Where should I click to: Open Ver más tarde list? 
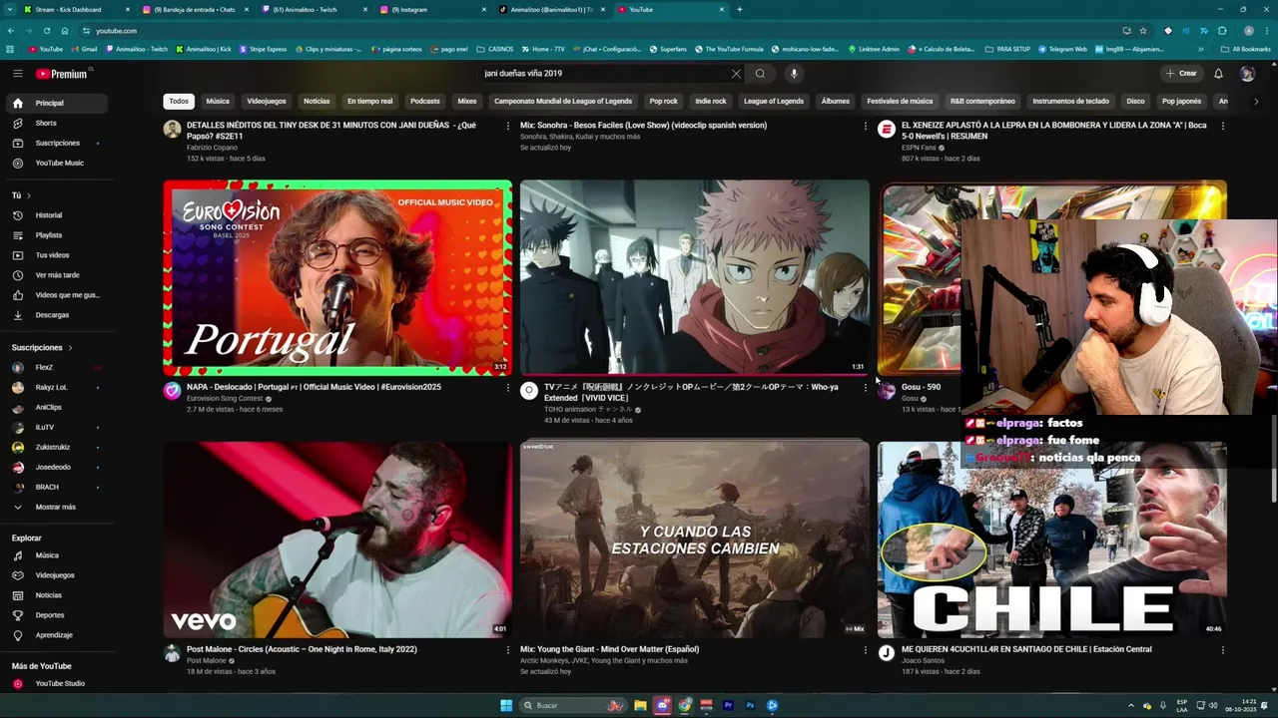click(x=55, y=275)
